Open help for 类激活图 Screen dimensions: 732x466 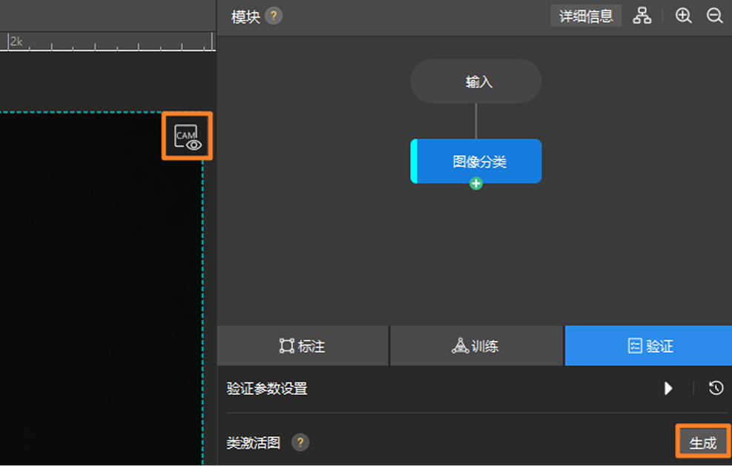(300, 442)
